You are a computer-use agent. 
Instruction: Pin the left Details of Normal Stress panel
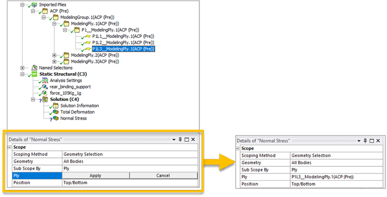click(x=180, y=140)
